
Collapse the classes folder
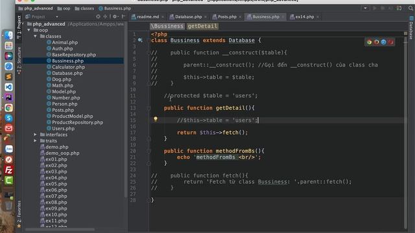pos(35,36)
